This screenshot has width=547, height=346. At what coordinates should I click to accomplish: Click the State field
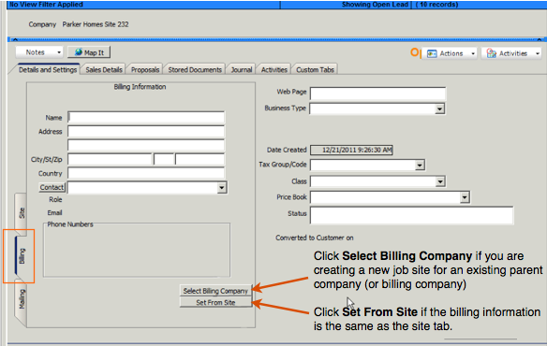[164, 159]
